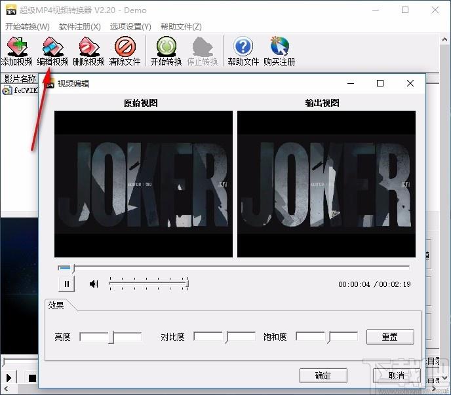The image size is (451, 395).
Task: Start conversion with 开始转换 toolbar icon
Action: [x=167, y=51]
